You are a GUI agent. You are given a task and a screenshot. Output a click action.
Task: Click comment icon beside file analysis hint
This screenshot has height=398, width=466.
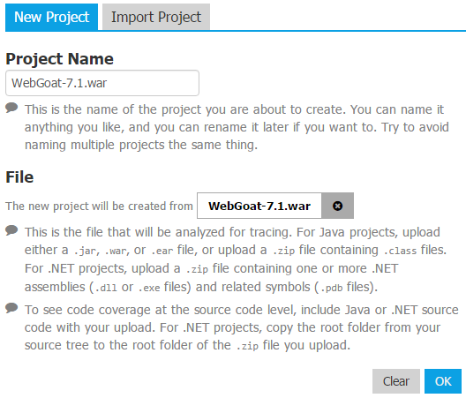[x=11, y=230]
